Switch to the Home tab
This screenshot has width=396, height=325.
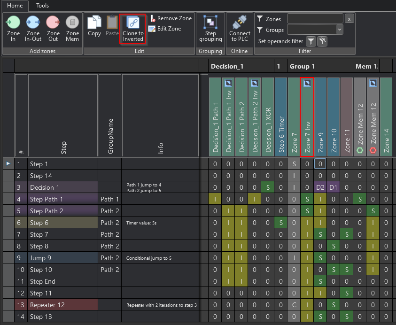(15, 6)
